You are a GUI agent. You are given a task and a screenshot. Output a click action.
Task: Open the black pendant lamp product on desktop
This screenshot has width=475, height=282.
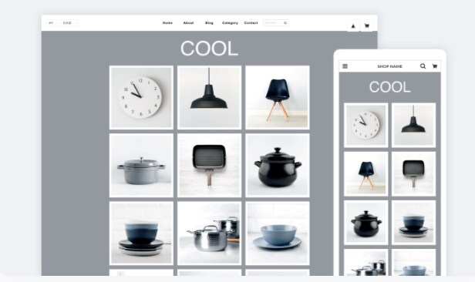pyautogui.click(x=209, y=97)
